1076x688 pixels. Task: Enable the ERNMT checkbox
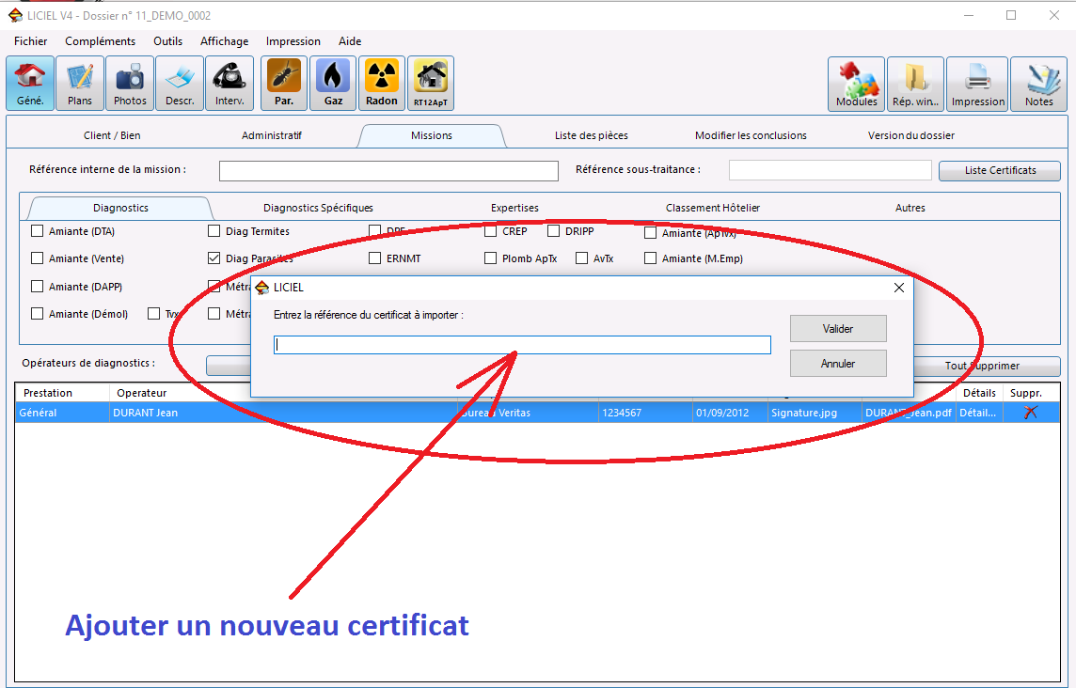click(x=374, y=258)
